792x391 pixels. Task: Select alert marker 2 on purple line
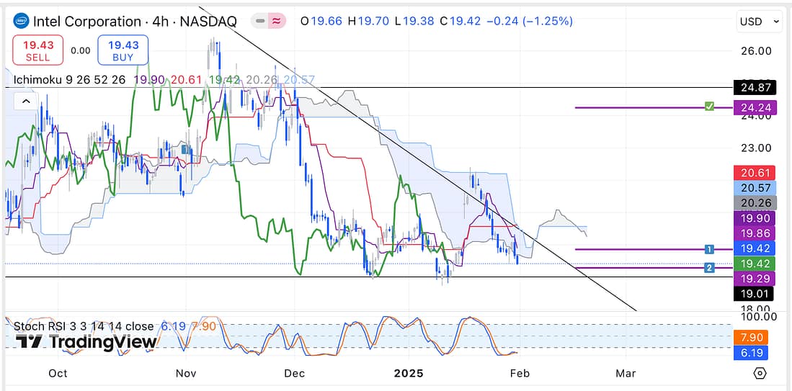(709, 268)
